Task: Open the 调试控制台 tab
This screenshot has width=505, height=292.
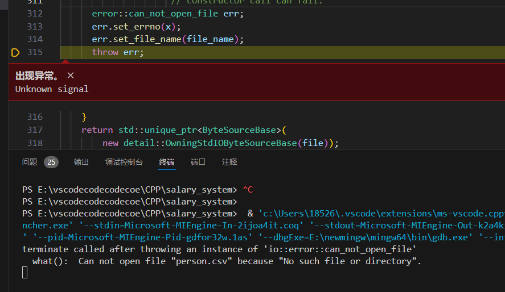Action: (124, 162)
